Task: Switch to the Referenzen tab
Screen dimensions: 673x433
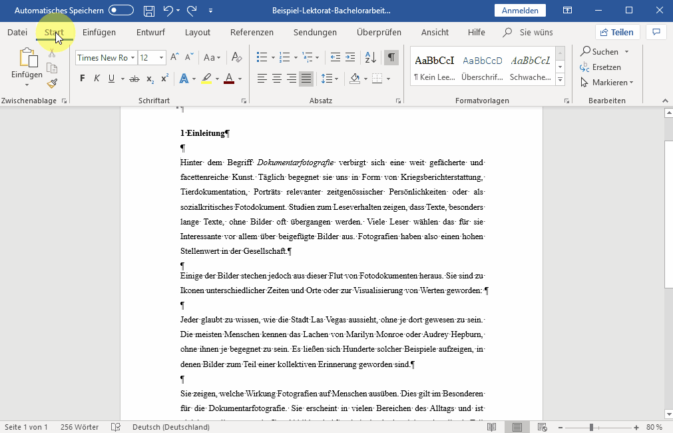Action: coord(252,32)
